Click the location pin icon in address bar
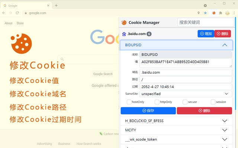238x148 pixels. 199,13
